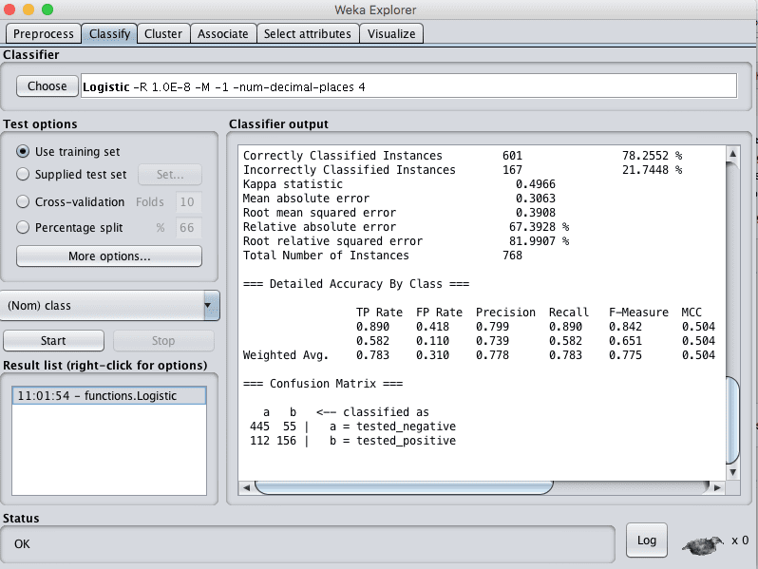Minimize the window with yellow button
758x569 pixels.
[28, 9]
